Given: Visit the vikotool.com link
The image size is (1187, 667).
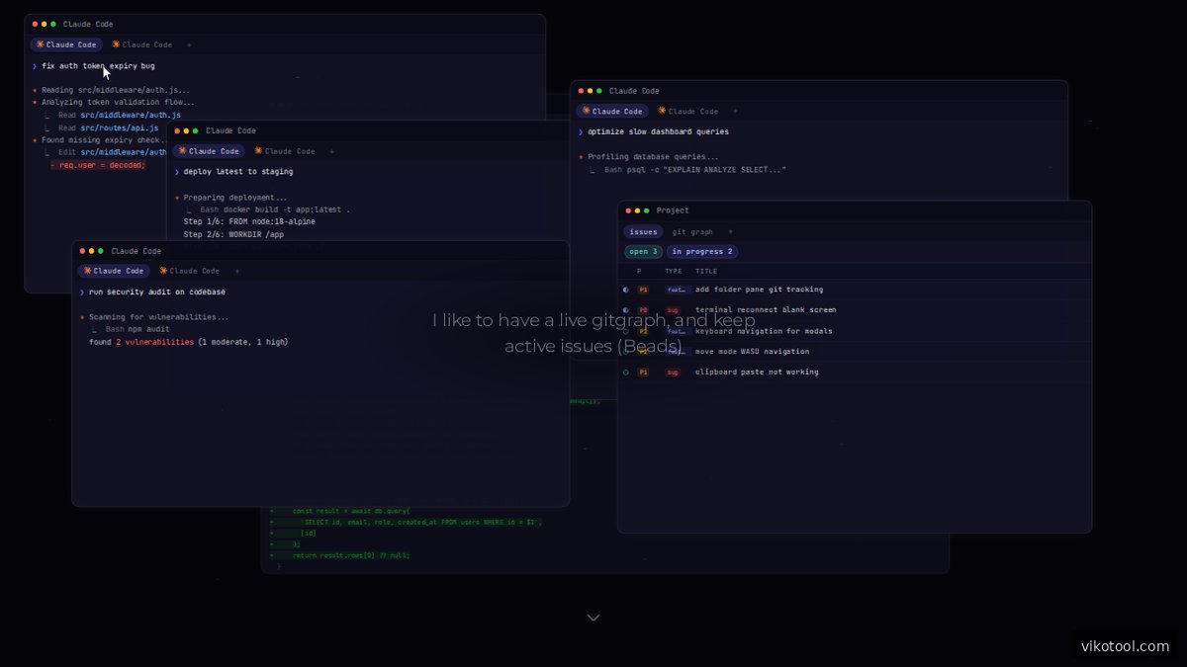Looking at the screenshot, I should click(1128, 644).
